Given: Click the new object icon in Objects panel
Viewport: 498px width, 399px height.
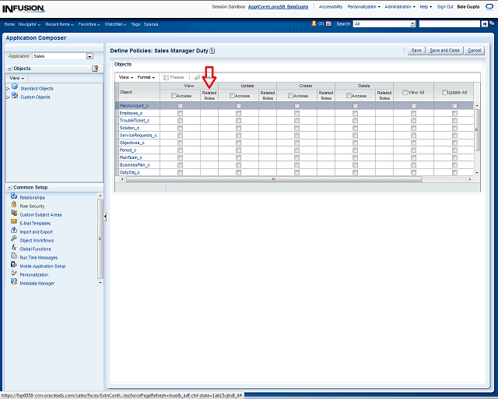Looking at the screenshot, I should coord(95,69).
